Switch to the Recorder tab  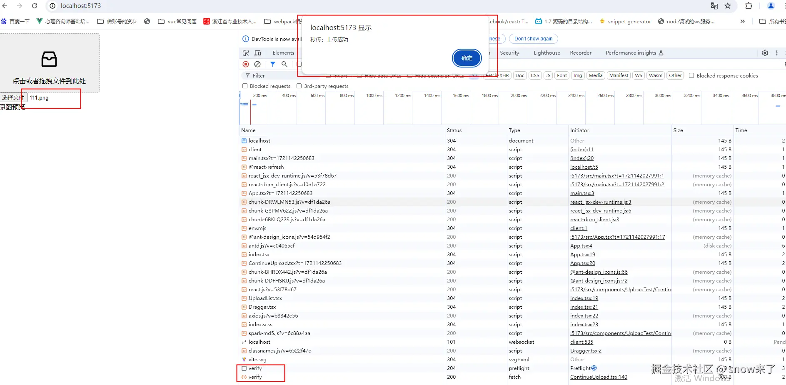tap(581, 53)
